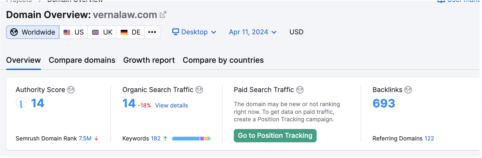Open the Growth report tab

149,60
